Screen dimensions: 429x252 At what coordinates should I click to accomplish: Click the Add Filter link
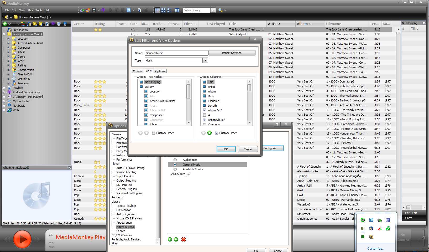(180, 174)
